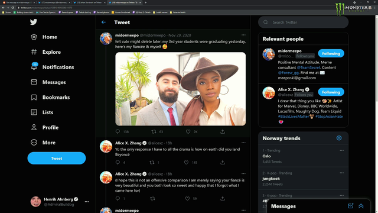The width and height of the screenshot is (378, 213).
Task: Open Henrik Ahnberg account avatar
Action: (x=35, y=202)
